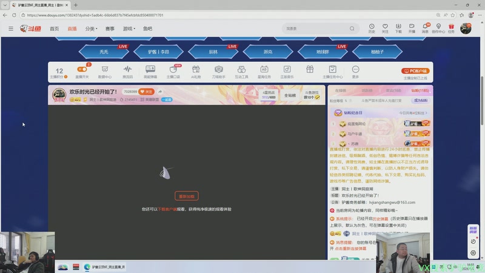Click the 历史弹幕 link
The image size is (485, 273).
coord(380,219)
